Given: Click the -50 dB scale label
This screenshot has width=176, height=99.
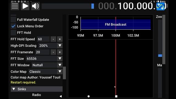Looking at the screenshot, I should point(76,22).
